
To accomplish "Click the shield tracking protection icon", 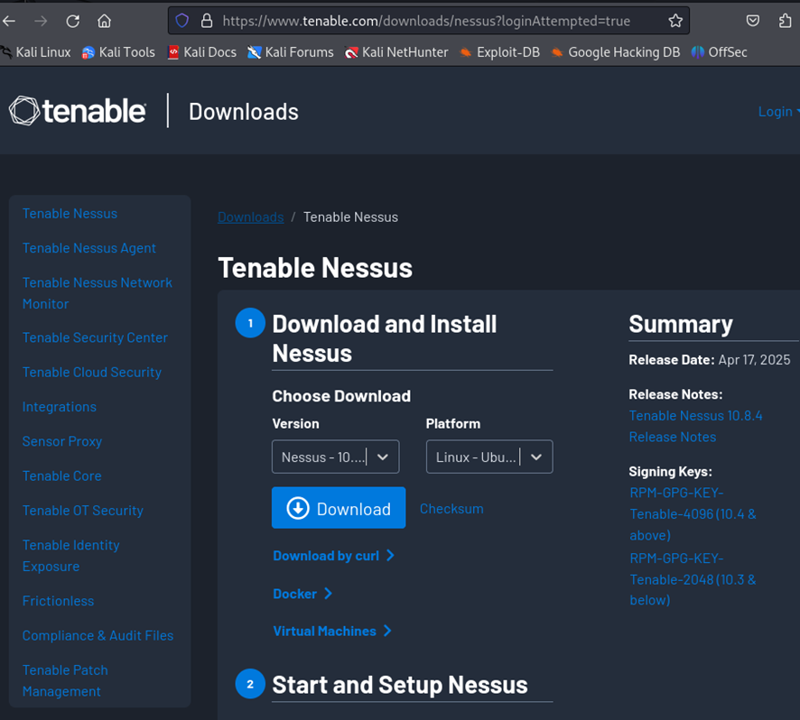I will click(x=182, y=21).
